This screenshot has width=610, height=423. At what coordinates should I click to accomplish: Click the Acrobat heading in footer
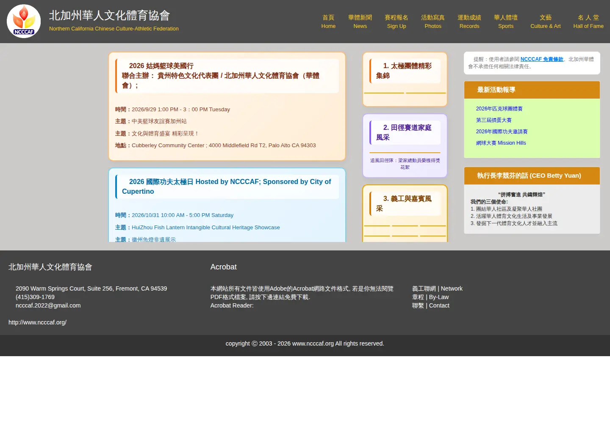[x=223, y=267]
